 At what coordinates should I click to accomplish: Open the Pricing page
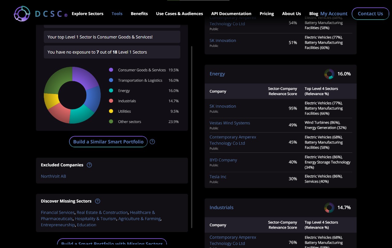(267, 13)
